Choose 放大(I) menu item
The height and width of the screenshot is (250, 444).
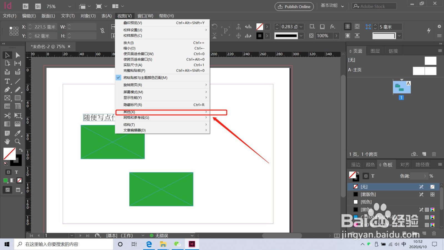[x=162, y=43]
